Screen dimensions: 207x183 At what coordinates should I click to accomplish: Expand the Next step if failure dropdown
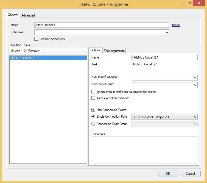(165, 85)
